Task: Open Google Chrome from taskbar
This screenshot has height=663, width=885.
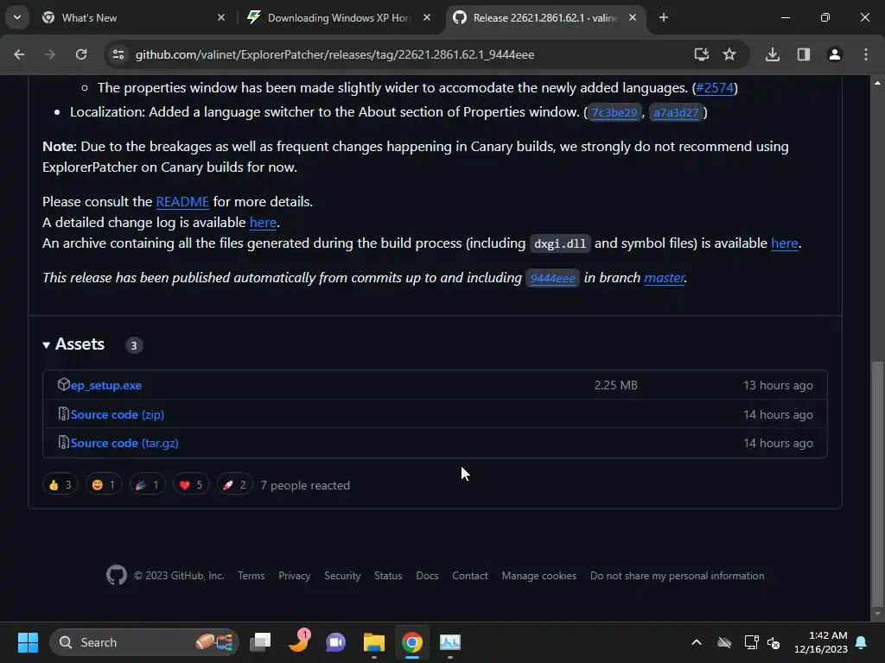Action: pyautogui.click(x=412, y=642)
